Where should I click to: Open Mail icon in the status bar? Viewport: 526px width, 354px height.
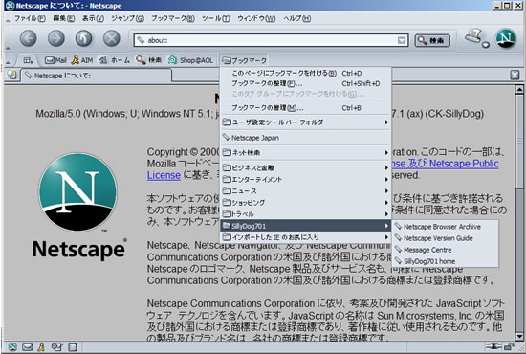27,347
